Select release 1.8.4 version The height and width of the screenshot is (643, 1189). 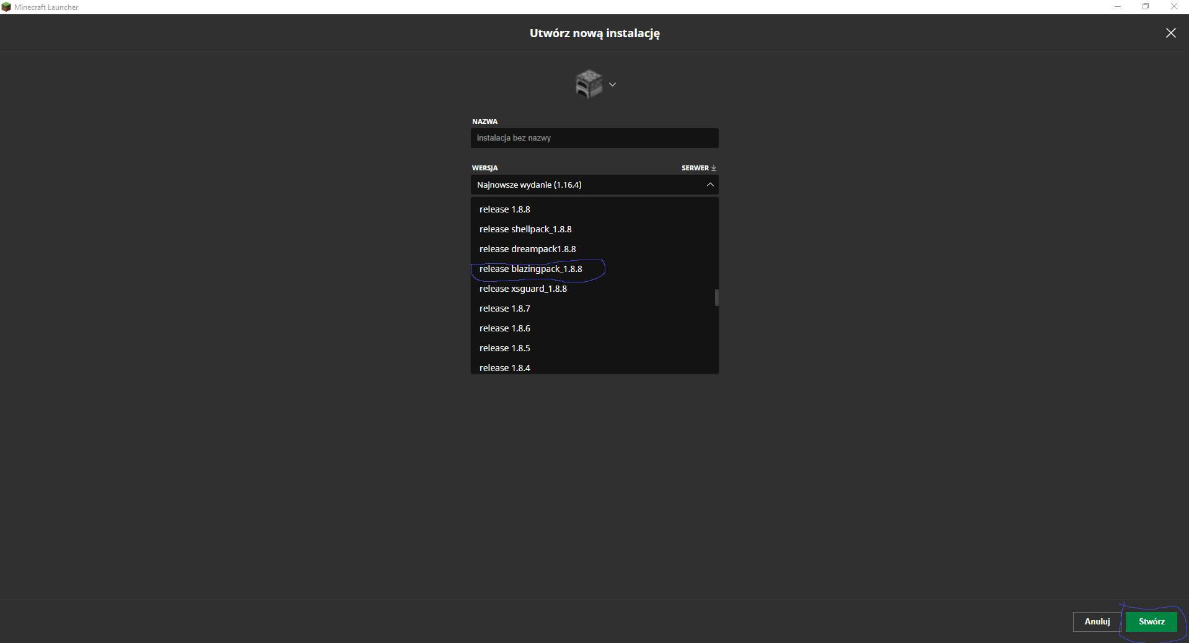594,367
